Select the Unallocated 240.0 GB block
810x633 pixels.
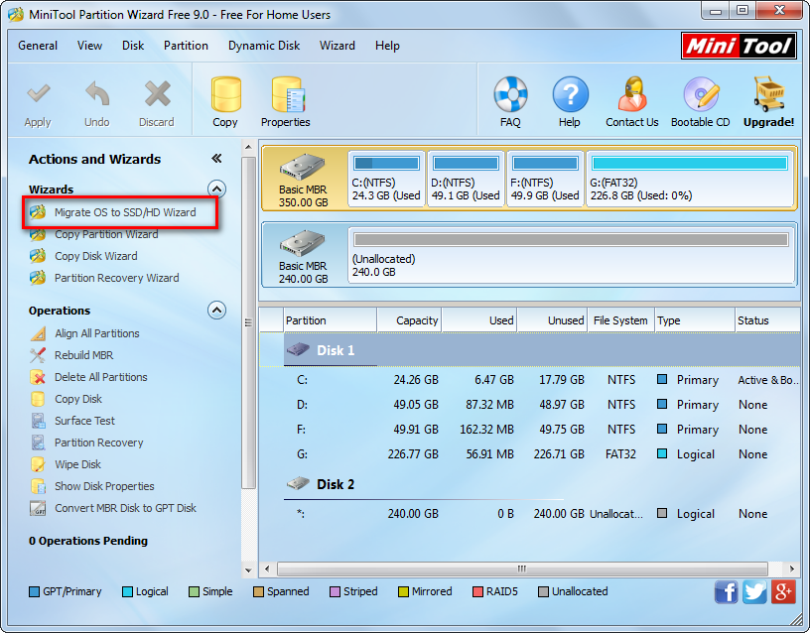(572, 255)
